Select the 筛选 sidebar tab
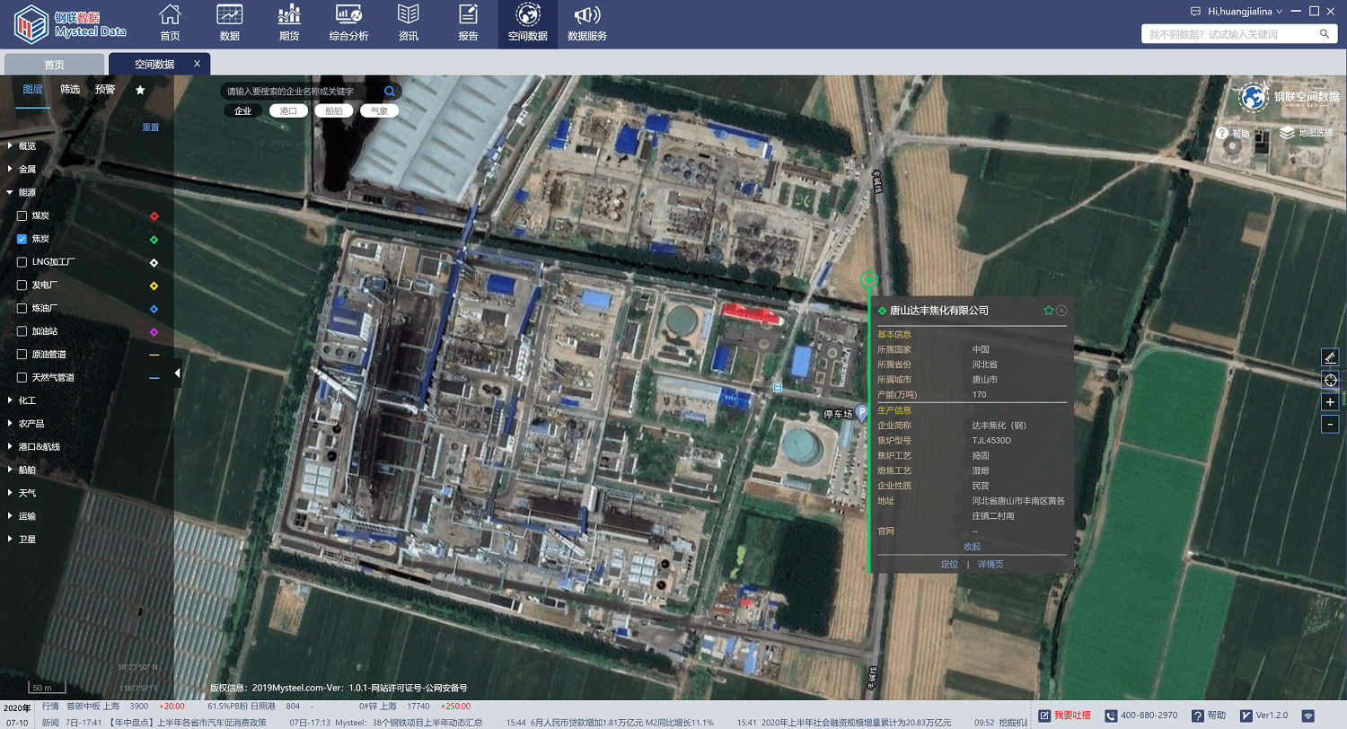 (x=70, y=90)
